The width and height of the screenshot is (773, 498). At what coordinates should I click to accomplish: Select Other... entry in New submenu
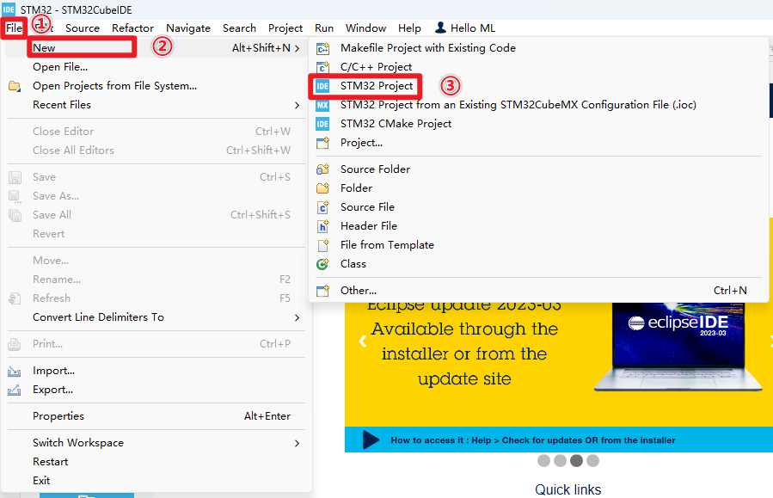pos(537,291)
